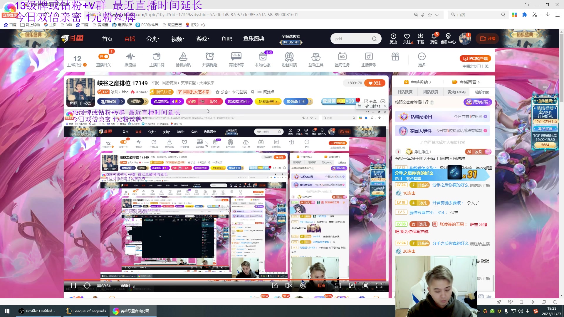Open League of Legends in the taskbar
This screenshot has height=317, width=564.
tap(86, 311)
